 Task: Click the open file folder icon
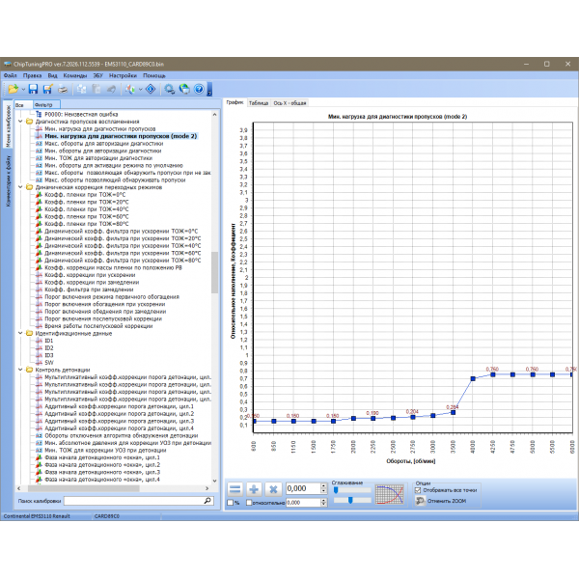coord(13,89)
